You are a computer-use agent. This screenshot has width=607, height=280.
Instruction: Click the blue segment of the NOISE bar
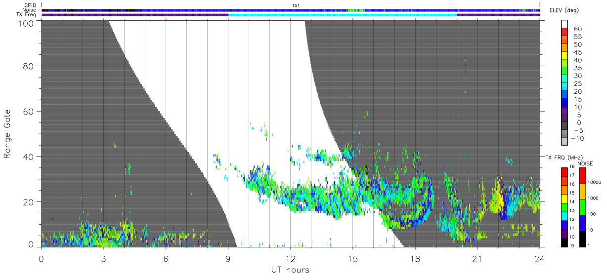[582, 223]
